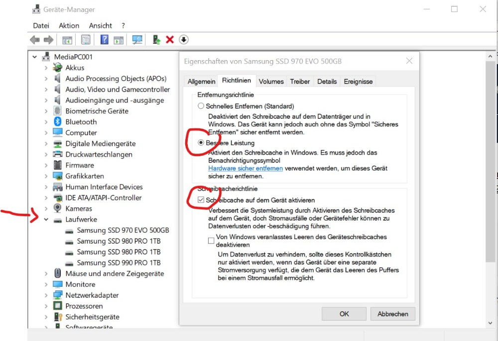Click the scrollbar down arrow
The image size is (498, 341).
point(490,323)
